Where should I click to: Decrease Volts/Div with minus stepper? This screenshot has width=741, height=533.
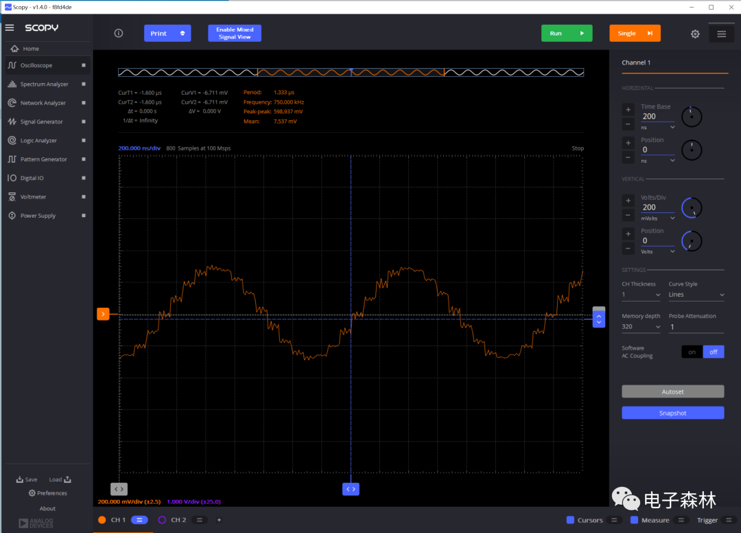pyautogui.click(x=628, y=216)
